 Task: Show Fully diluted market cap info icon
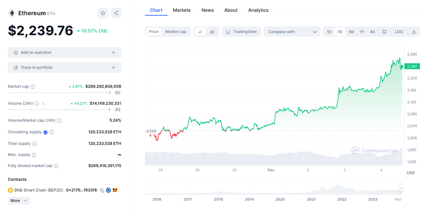click(56, 166)
